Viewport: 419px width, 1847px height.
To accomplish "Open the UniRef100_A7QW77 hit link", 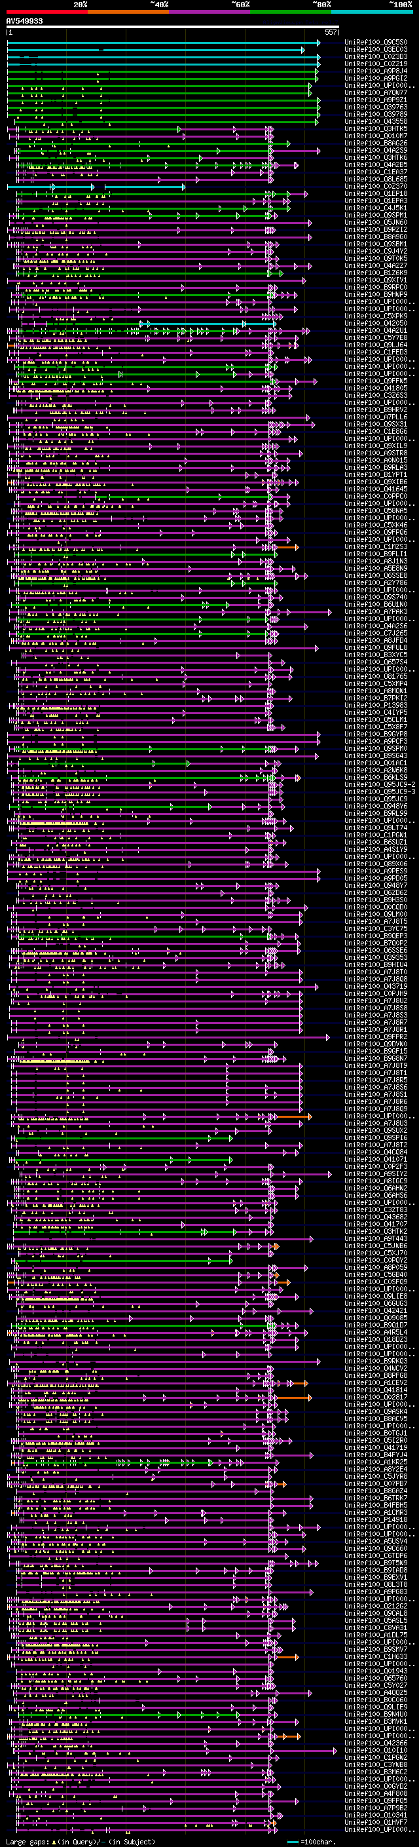I will coord(376,92).
